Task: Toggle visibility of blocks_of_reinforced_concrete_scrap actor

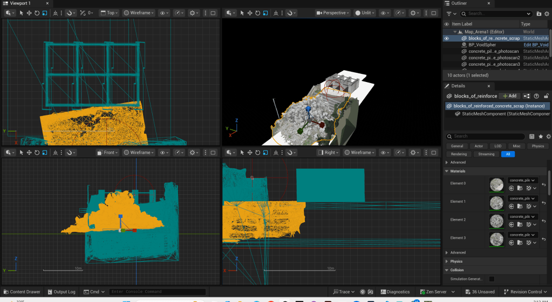Action: (x=446, y=38)
